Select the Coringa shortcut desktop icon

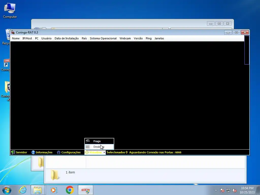[x=6, y=65]
